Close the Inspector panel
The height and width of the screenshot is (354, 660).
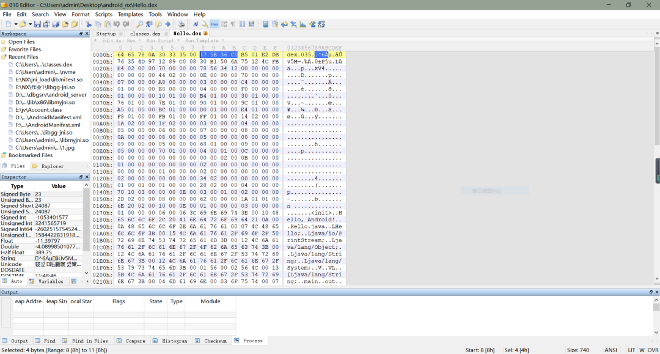click(x=87, y=177)
